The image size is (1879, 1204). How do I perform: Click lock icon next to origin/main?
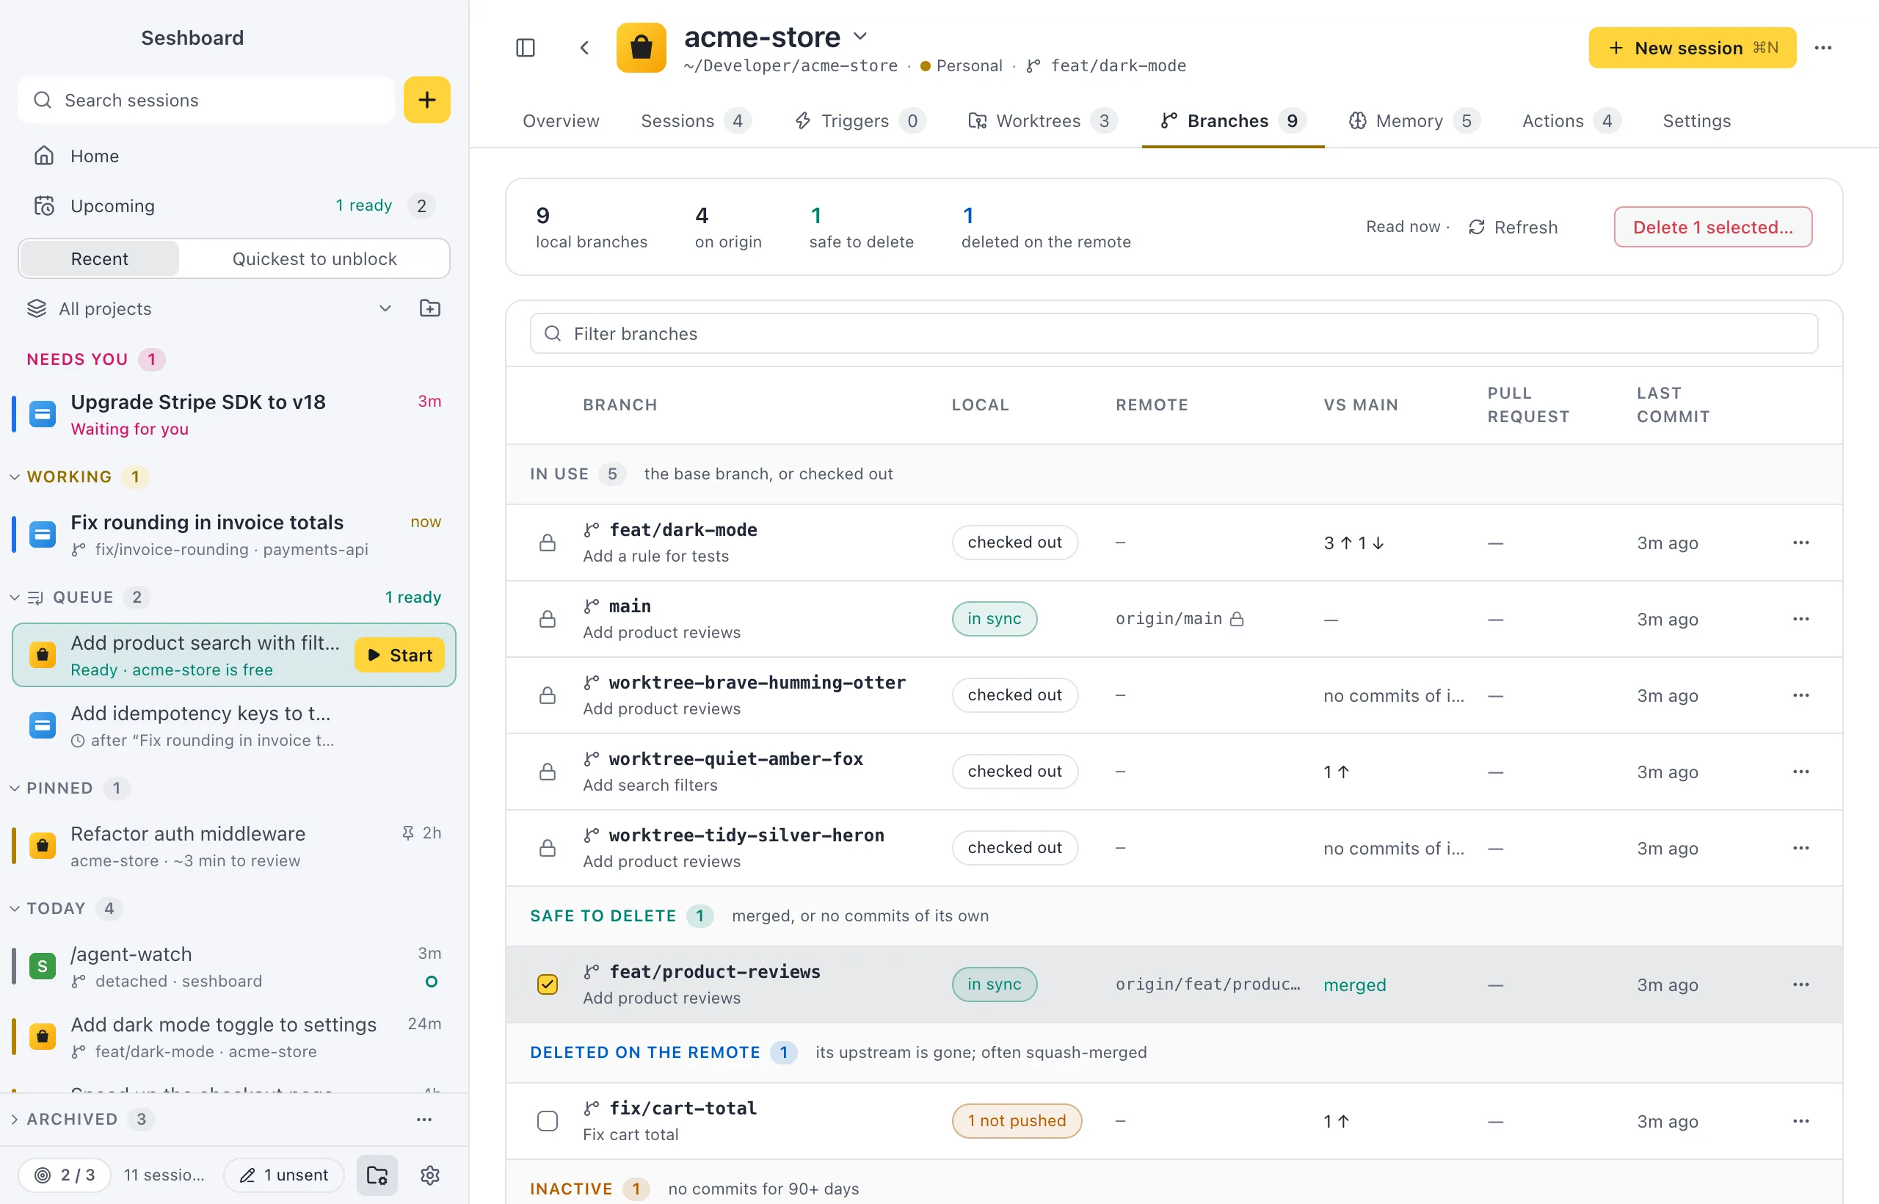[1237, 619]
